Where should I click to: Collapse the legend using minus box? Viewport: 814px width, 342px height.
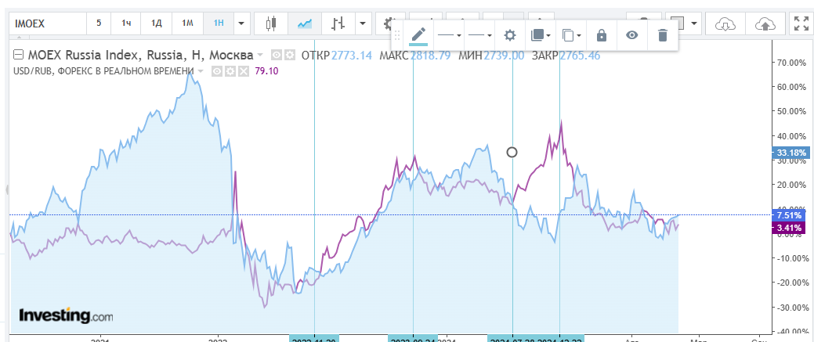[x=18, y=55]
